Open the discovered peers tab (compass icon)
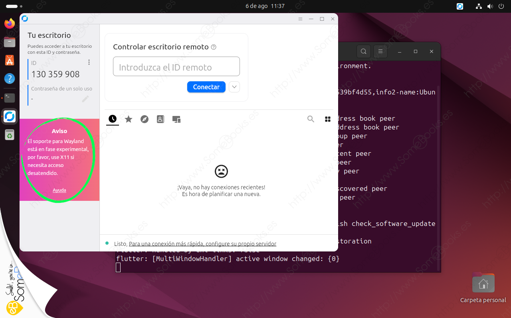This screenshot has width=511, height=318. (145, 119)
